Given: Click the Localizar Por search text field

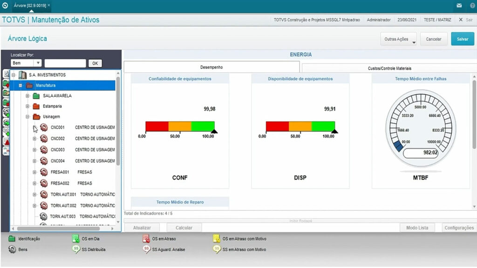Looking at the screenshot, I should pyautogui.click(x=65, y=63).
